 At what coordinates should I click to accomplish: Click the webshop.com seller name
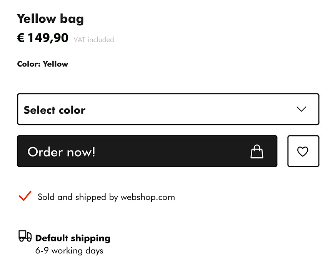[x=148, y=197]
